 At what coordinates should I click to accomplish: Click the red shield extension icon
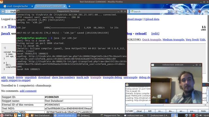point(200,12)
